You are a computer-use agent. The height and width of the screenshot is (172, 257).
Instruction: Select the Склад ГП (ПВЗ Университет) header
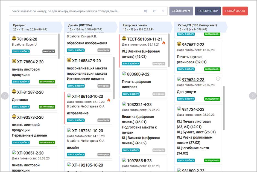[200, 27]
